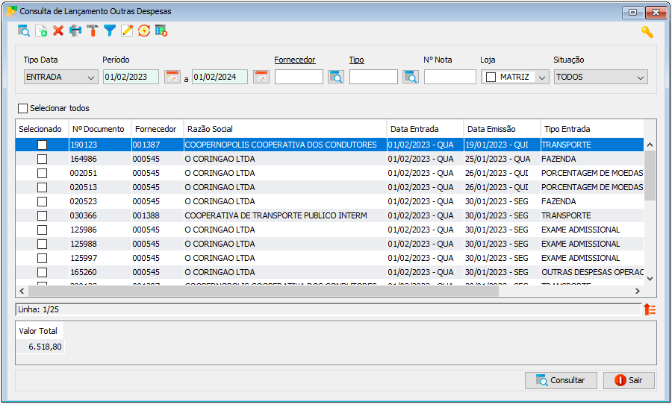The height and width of the screenshot is (404, 672).
Task: Open the Fornecedor search lookup
Action: point(336,77)
